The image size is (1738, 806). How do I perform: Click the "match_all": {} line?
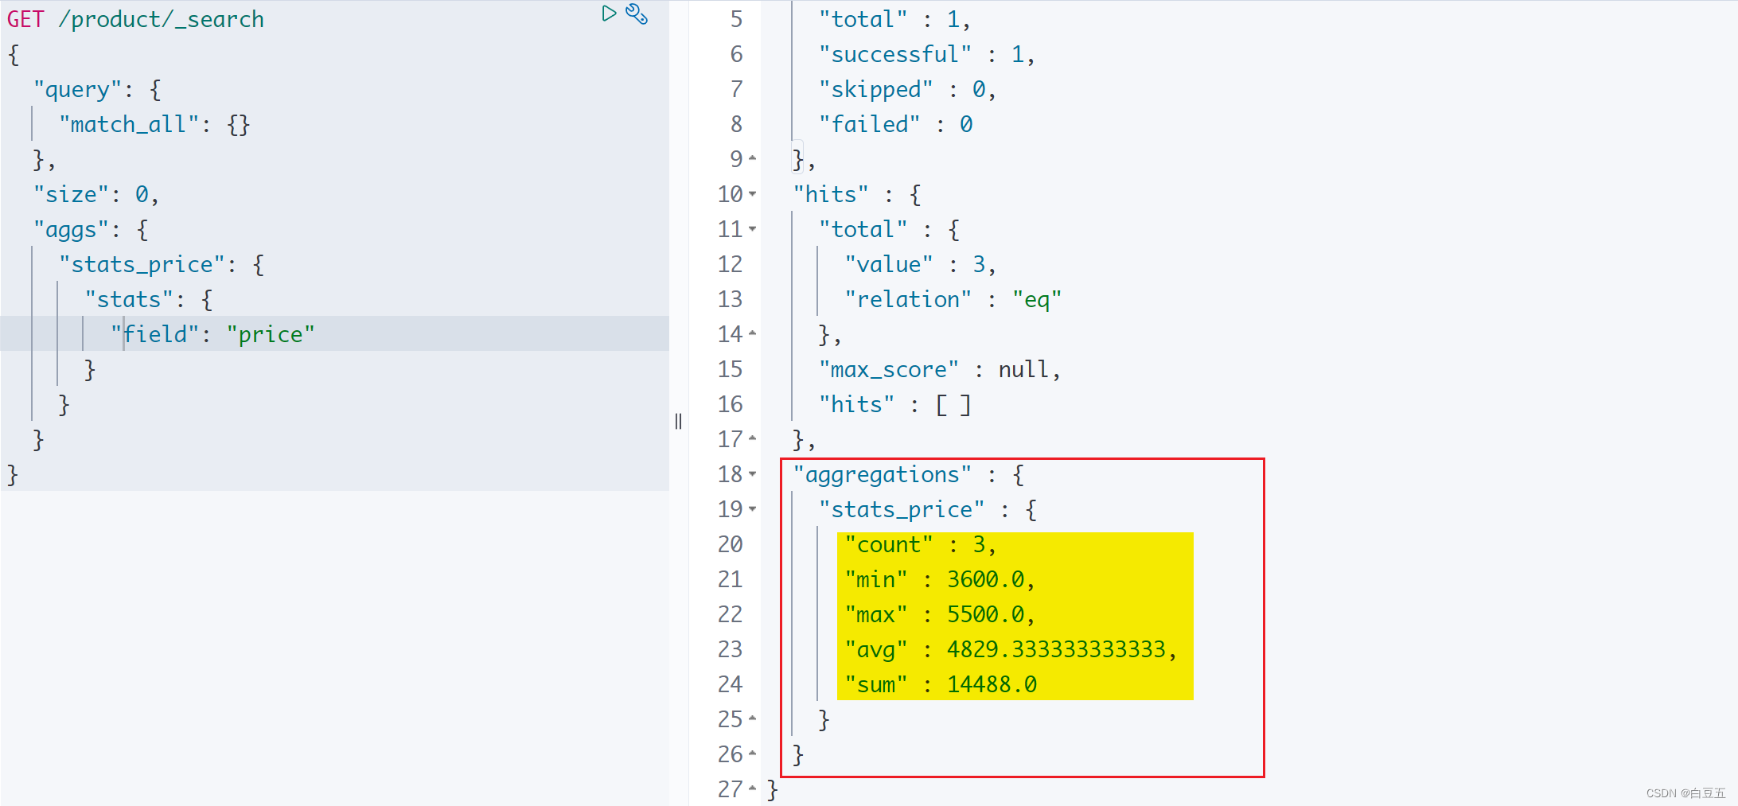tap(154, 124)
